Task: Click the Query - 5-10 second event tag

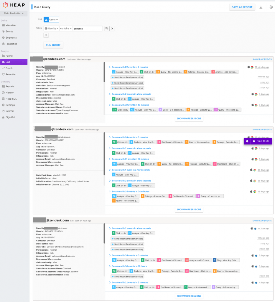Action: (x=197, y=287)
